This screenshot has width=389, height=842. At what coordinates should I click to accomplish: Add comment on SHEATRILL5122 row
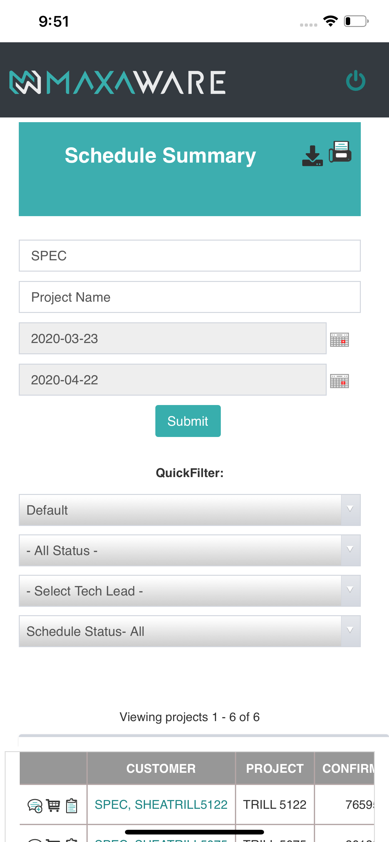35,805
